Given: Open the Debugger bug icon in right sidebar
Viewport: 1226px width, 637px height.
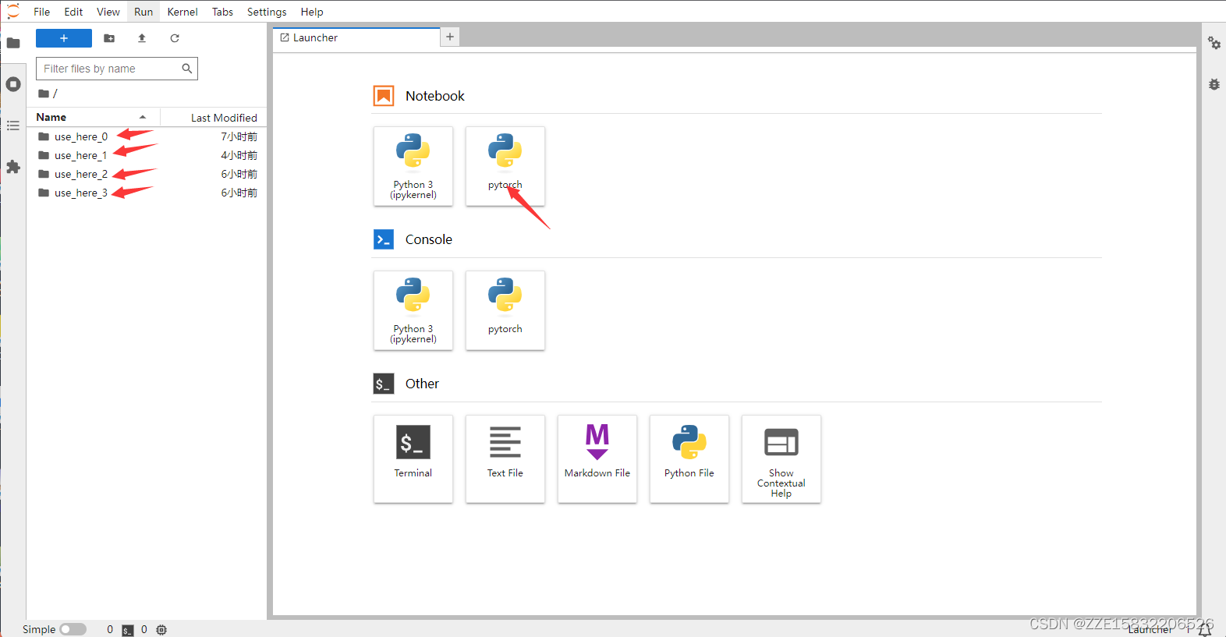Looking at the screenshot, I should click(x=1214, y=84).
